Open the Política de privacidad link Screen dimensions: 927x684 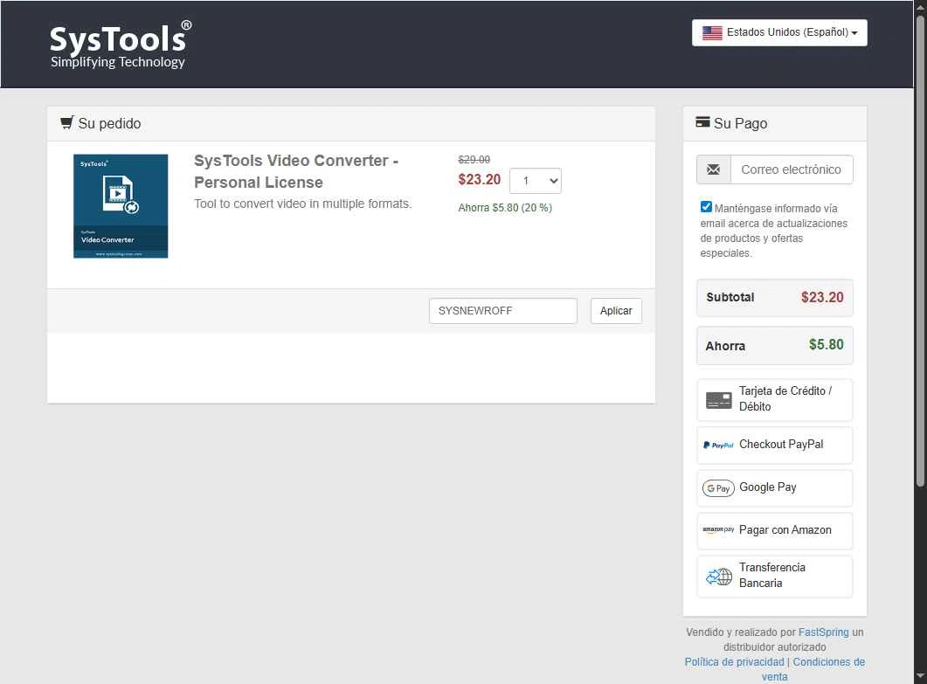(x=734, y=662)
